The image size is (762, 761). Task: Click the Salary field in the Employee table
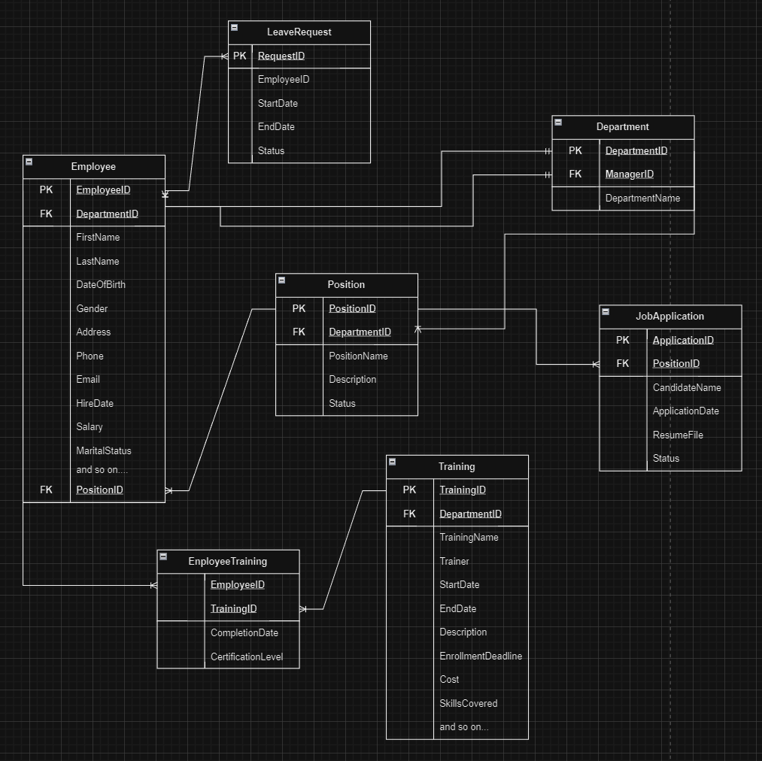[x=90, y=426]
